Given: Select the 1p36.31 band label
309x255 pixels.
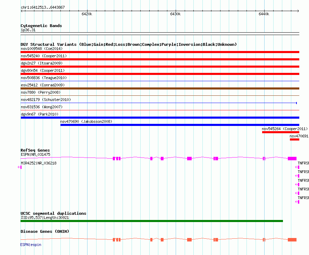Looking at the screenshot, I should point(28,30).
